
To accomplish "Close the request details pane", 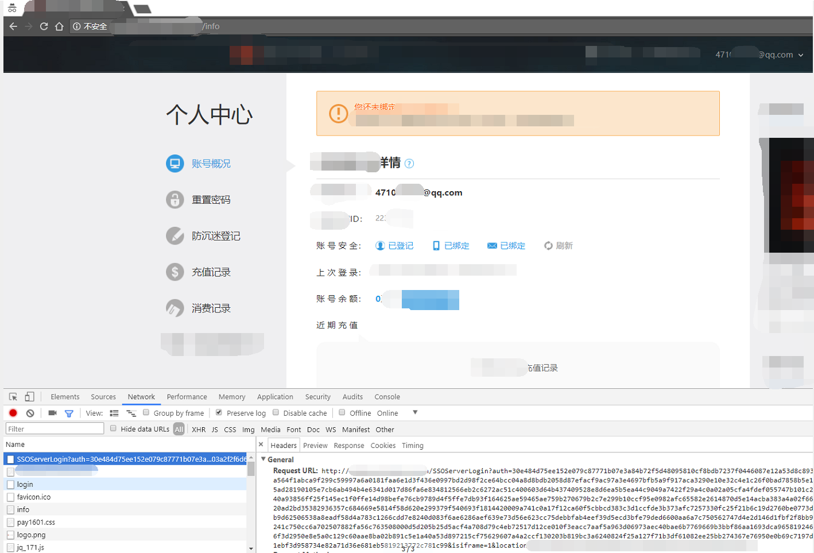I will (261, 444).
